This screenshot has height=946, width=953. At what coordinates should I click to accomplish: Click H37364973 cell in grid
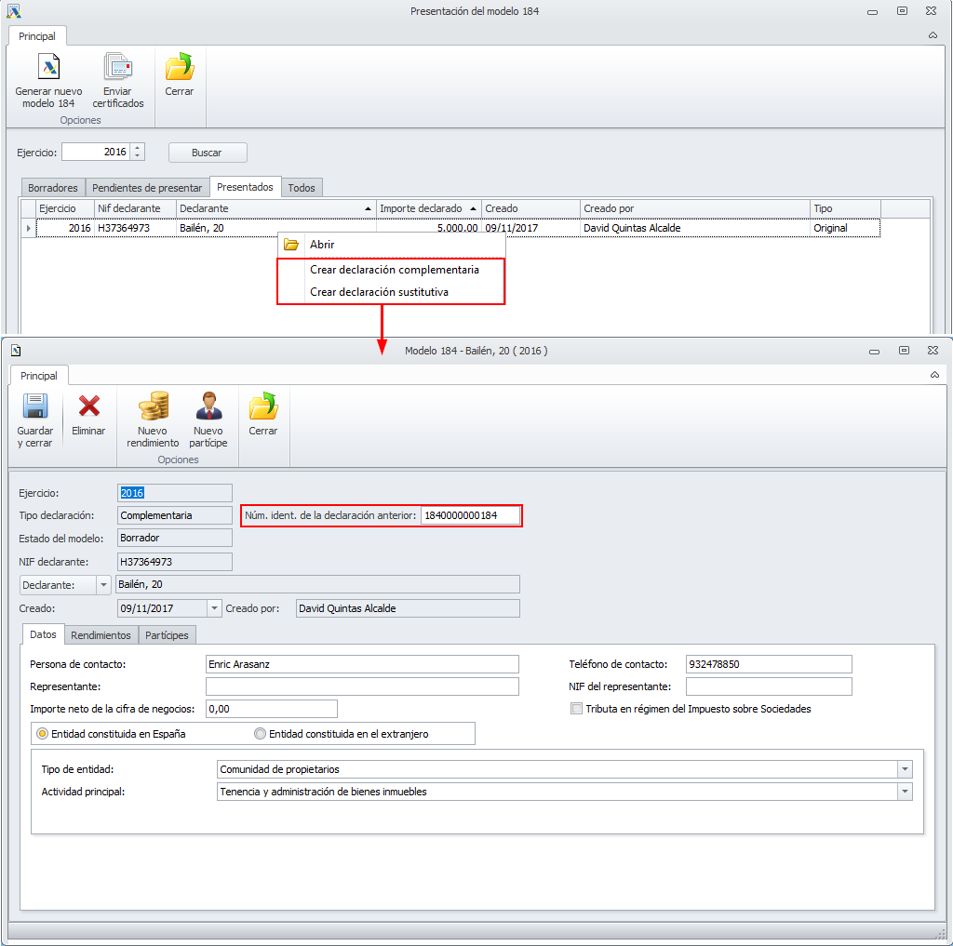pos(135,228)
